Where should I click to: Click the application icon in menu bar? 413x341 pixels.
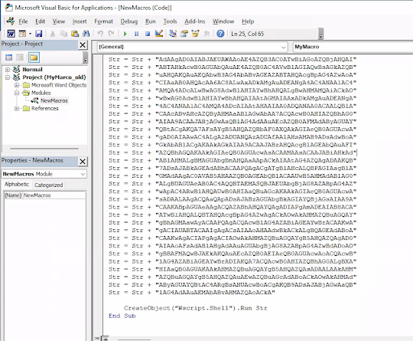[11, 21]
